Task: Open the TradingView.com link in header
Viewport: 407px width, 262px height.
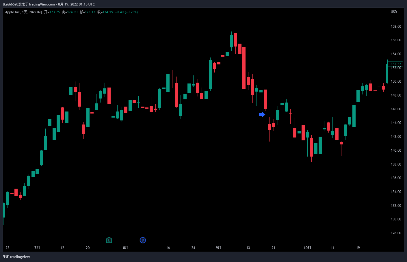Action: click(x=42, y=4)
